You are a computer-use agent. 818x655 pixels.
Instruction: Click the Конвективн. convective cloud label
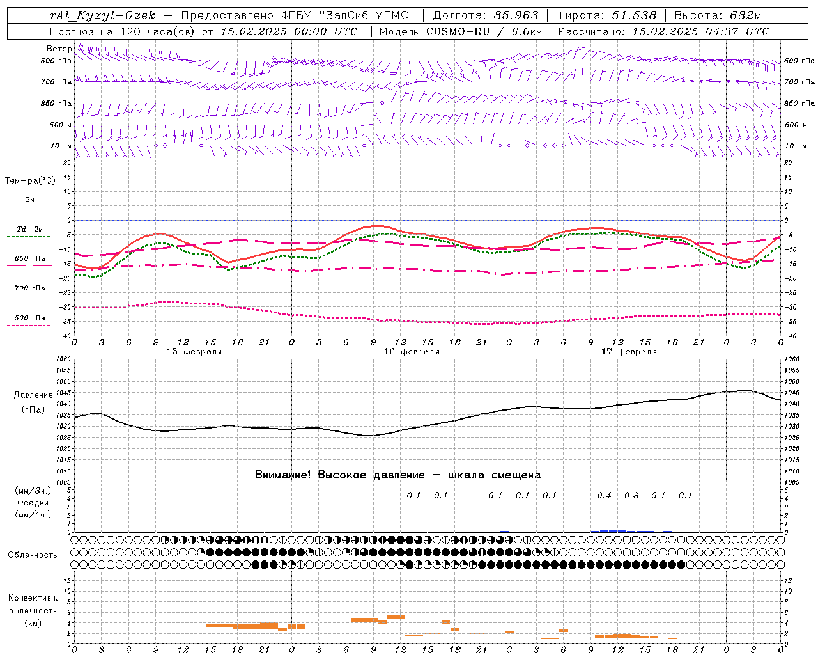click(x=33, y=598)
